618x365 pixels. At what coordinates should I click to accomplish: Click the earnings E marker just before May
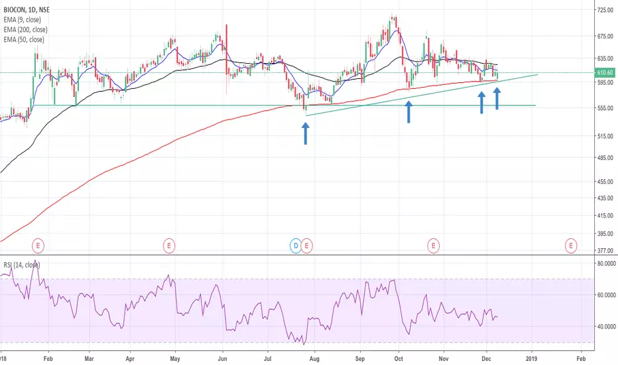[169, 246]
